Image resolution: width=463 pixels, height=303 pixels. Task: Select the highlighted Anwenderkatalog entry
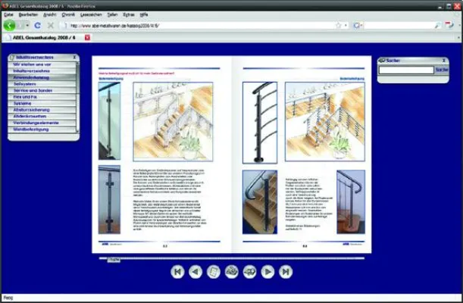point(42,77)
